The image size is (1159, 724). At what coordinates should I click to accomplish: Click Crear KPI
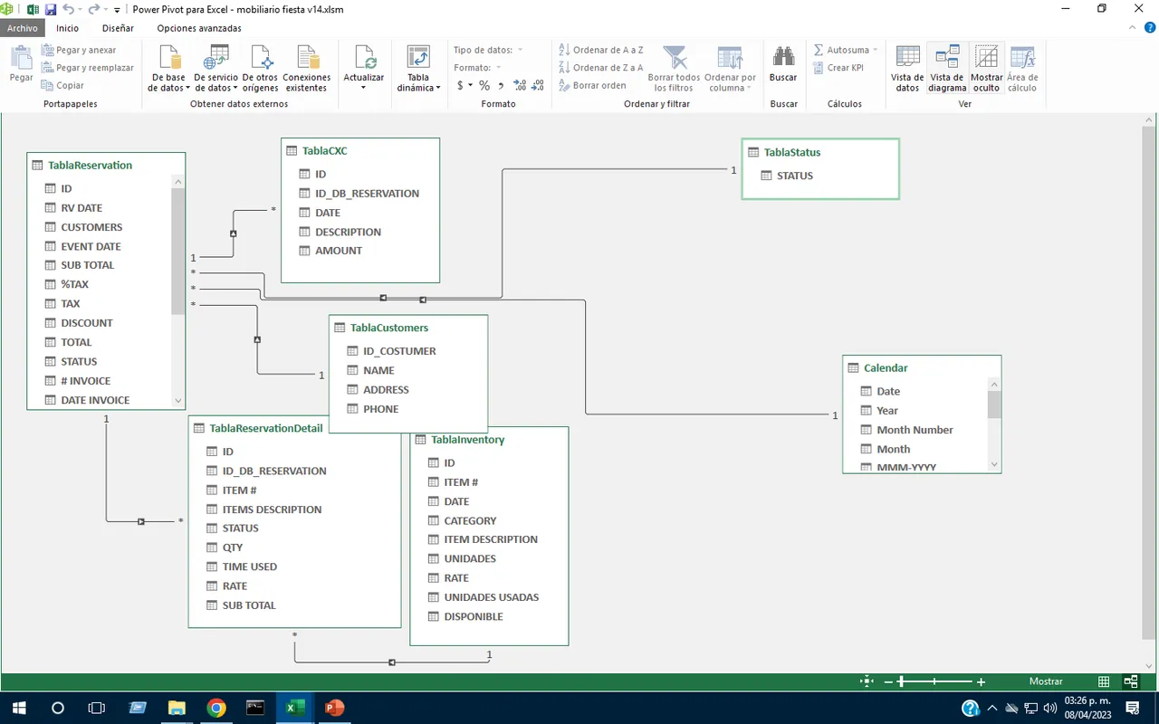click(x=838, y=67)
